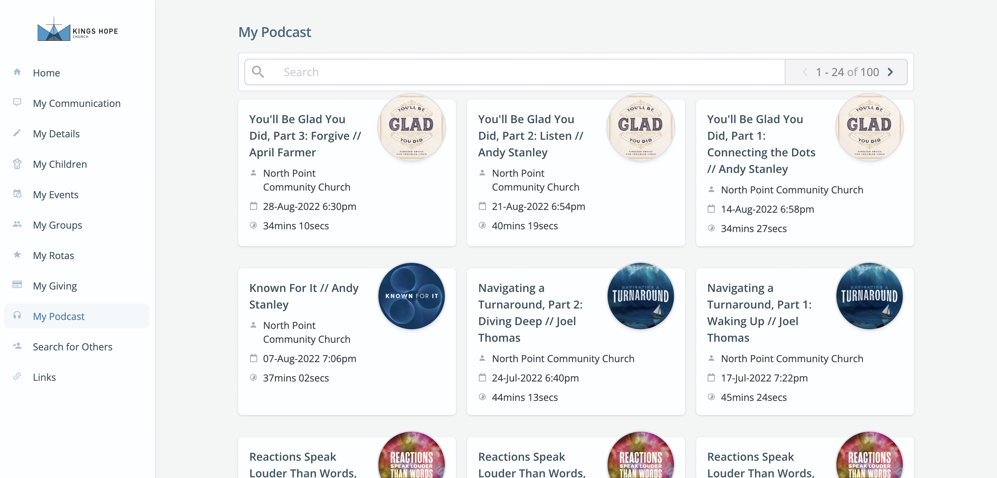997x478 pixels.
Task: Click the chain link icon beside Links
Action: pyautogui.click(x=17, y=376)
